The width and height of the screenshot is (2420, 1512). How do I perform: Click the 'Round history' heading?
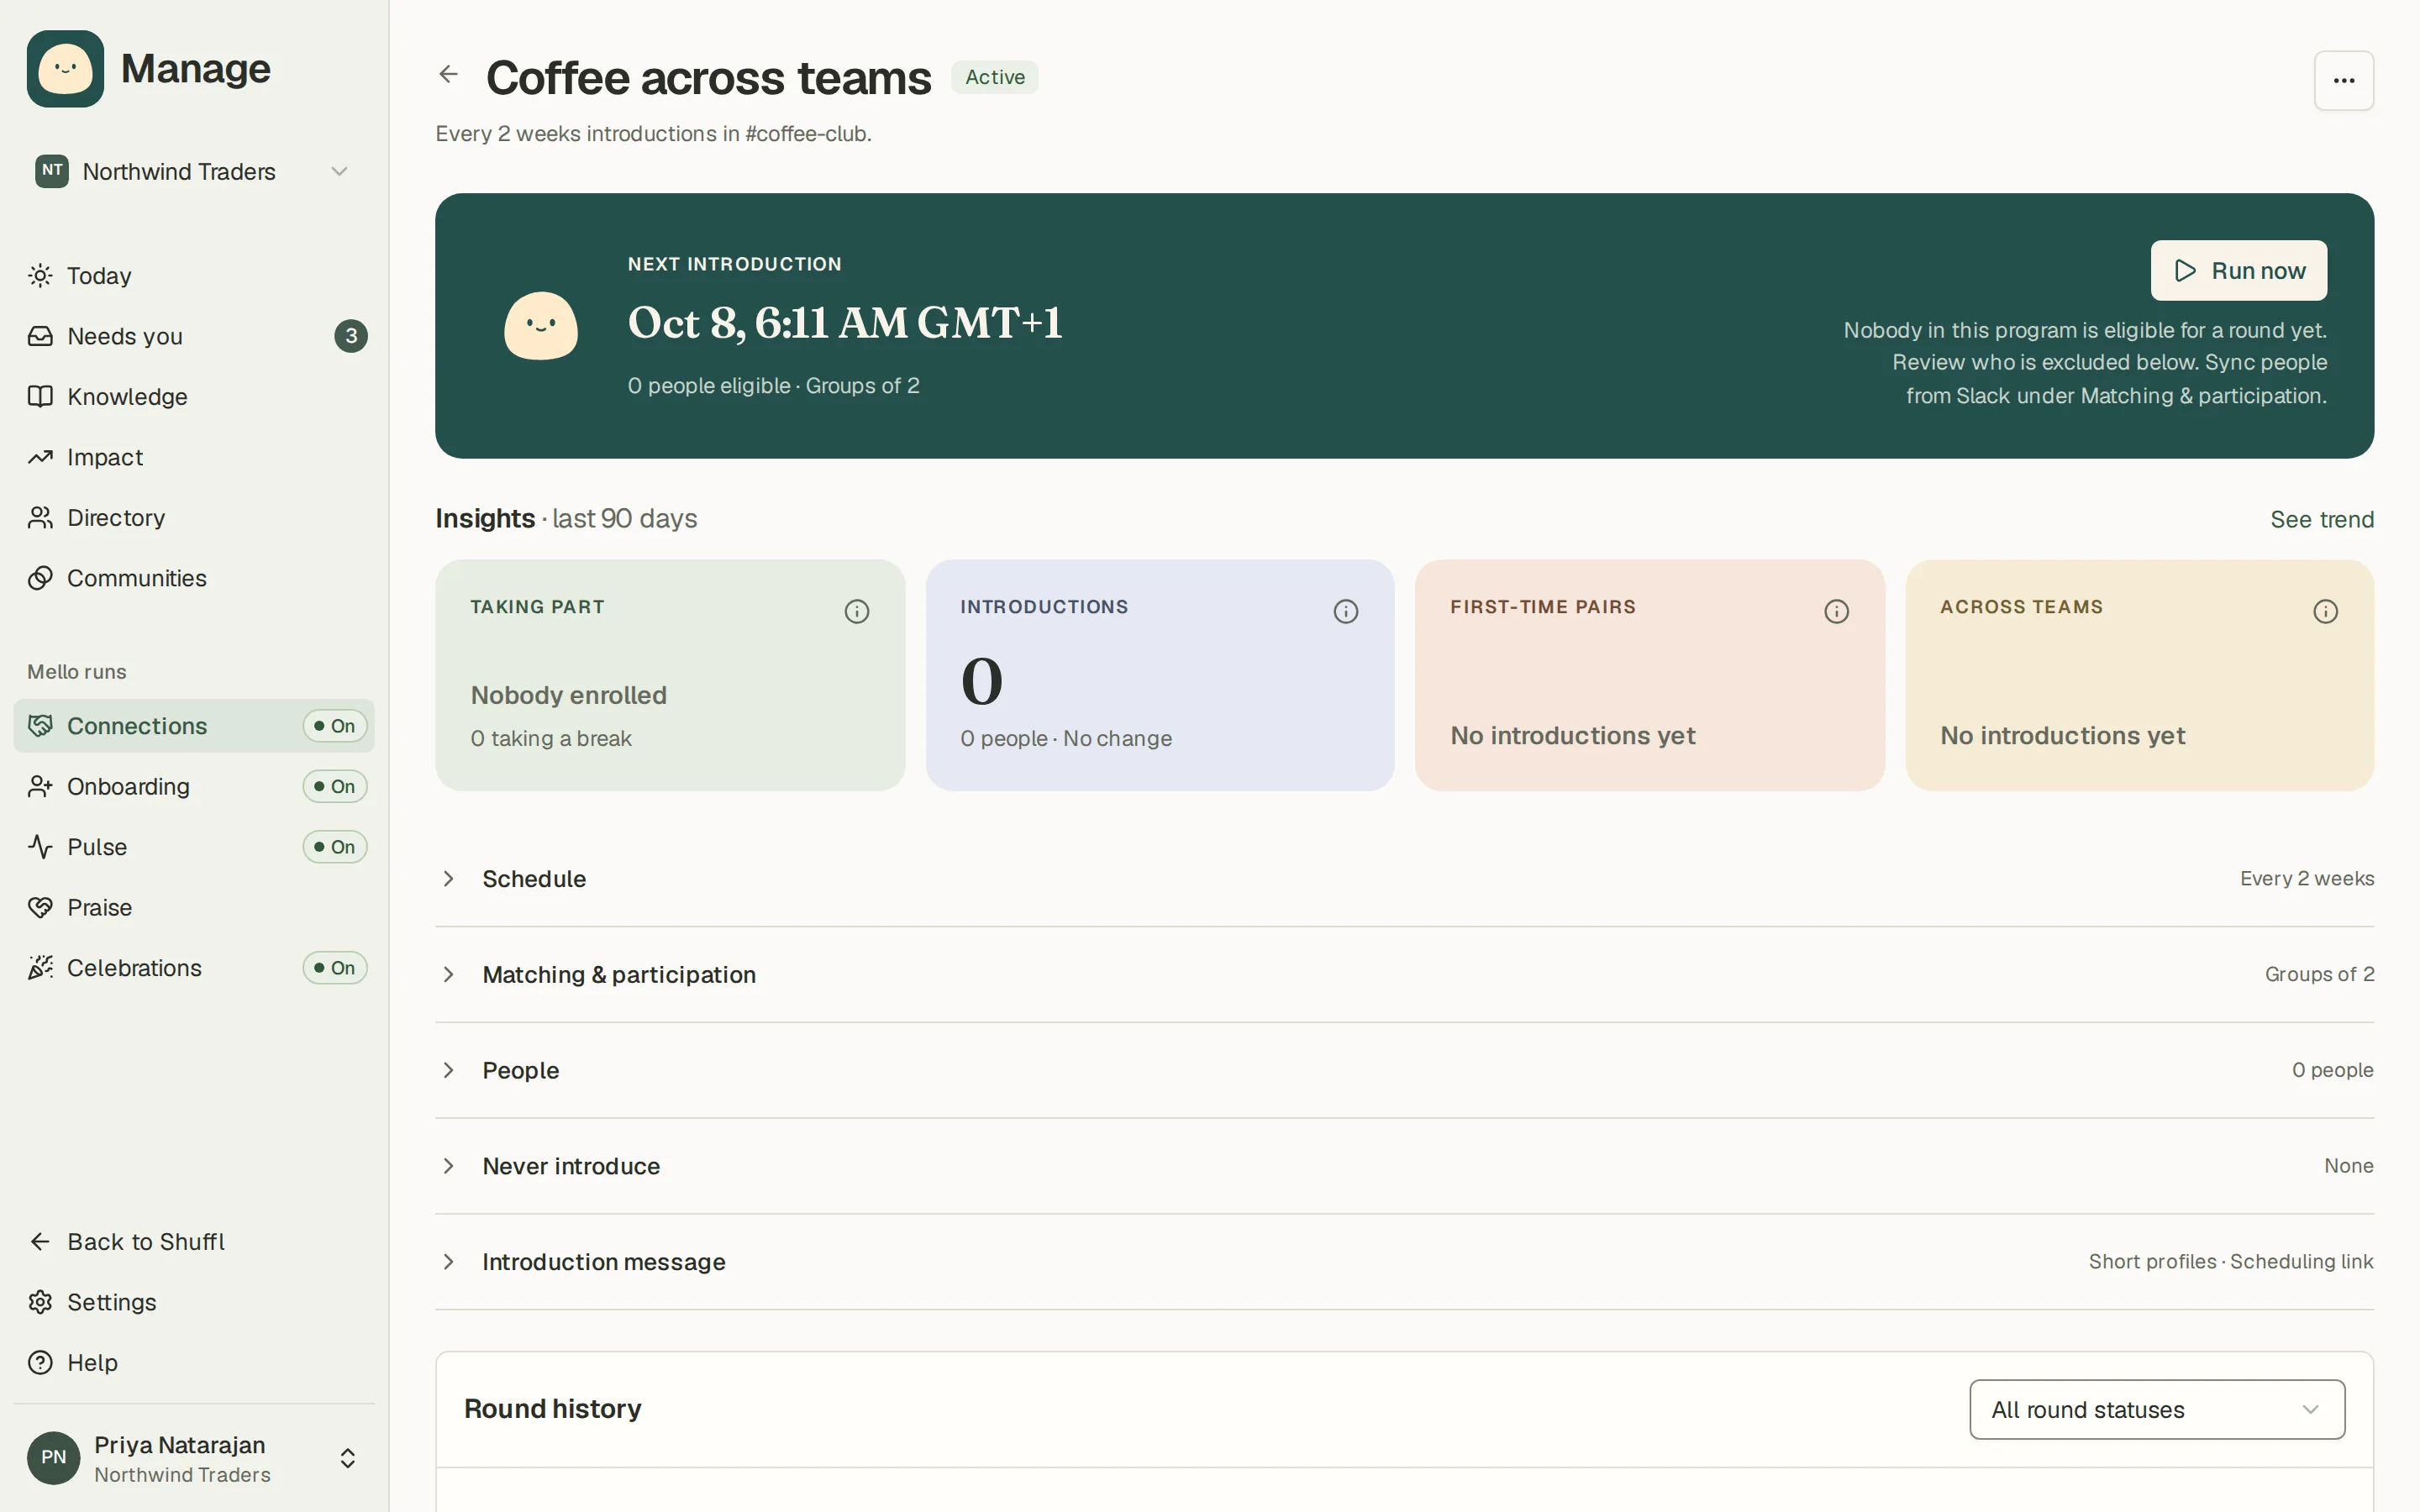(553, 1409)
